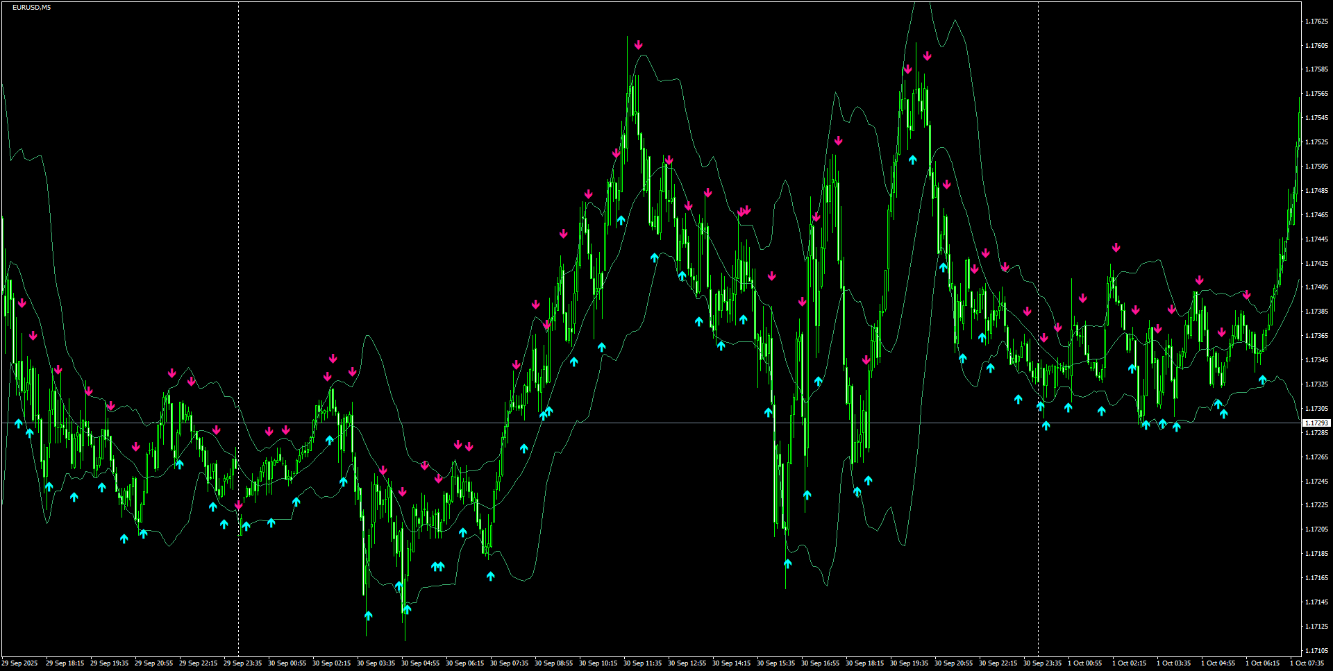Select the current price tag 1.17293
The image size is (1333, 671).
point(1316,423)
